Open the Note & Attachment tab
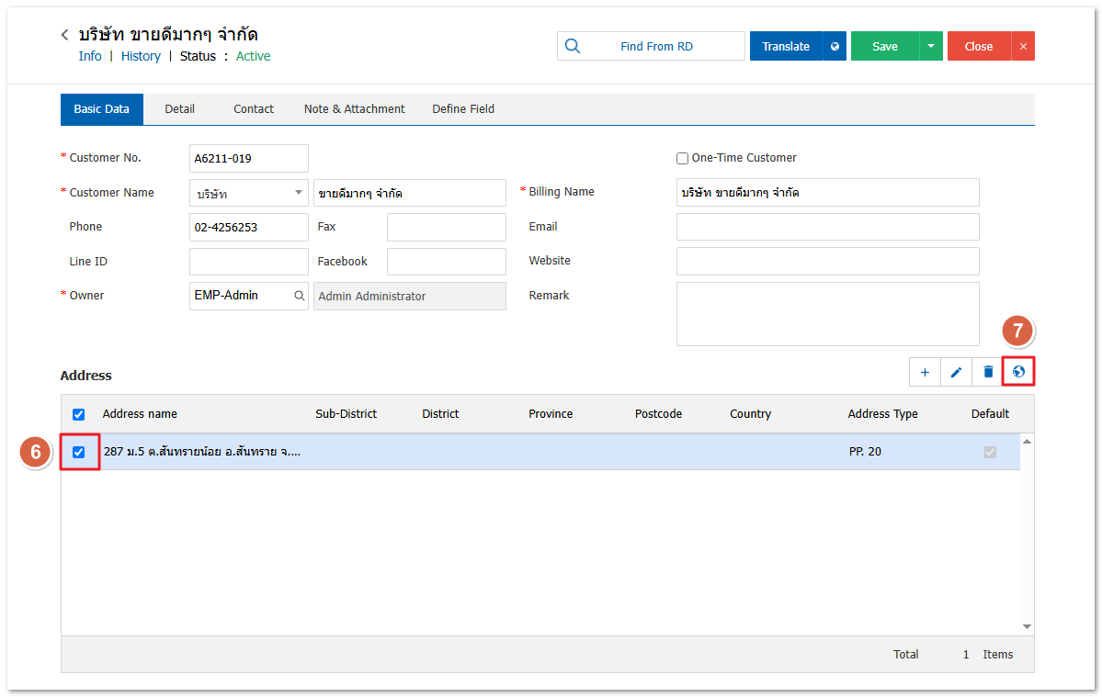 (x=354, y=109)
